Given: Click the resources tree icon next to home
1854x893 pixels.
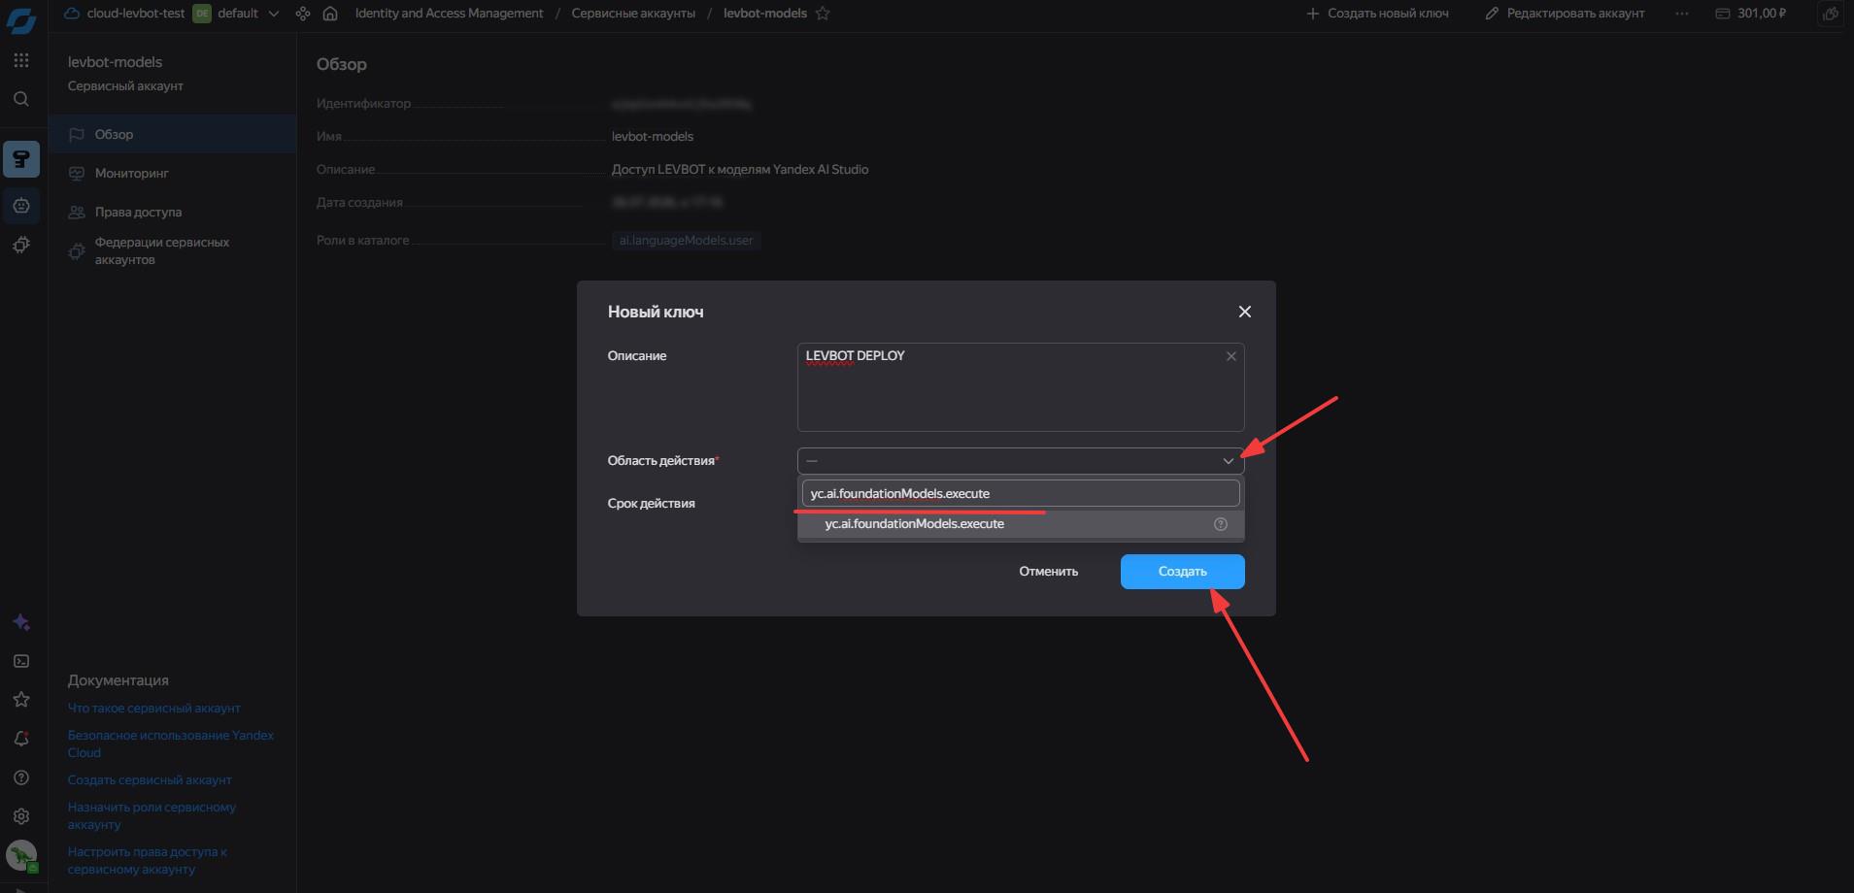Looking at the screenshot, I should coord(303,14).
